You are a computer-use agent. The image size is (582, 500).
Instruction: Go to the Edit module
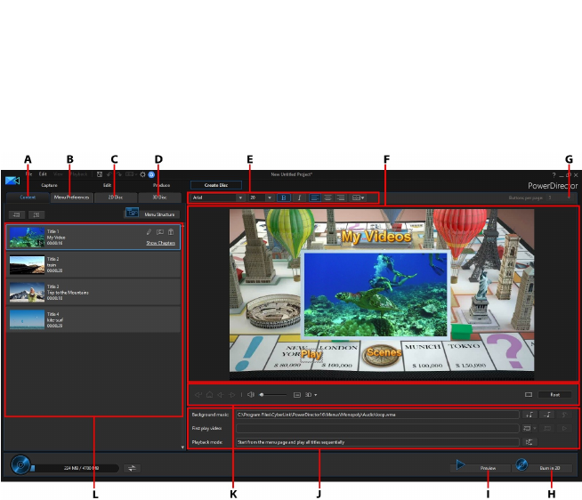point(108,185)
